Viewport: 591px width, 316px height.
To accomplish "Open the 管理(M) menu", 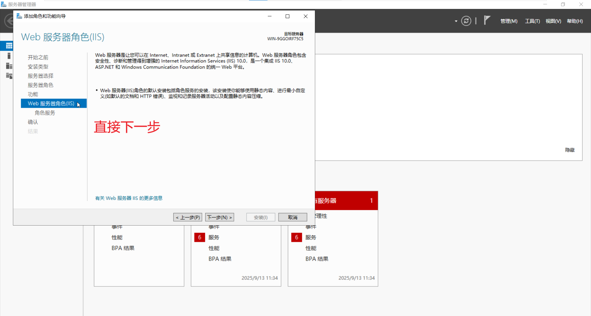I will [508, 21].
